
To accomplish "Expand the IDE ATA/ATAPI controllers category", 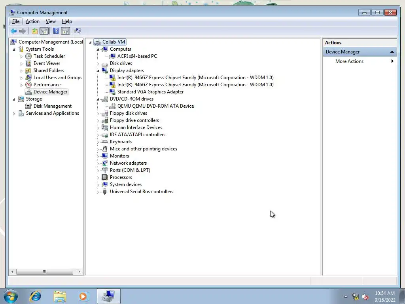I will click(x=98, y=135).
